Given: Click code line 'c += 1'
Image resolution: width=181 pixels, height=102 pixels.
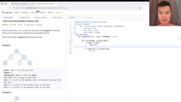Looking at the screenshot, I should coord(92,51).
